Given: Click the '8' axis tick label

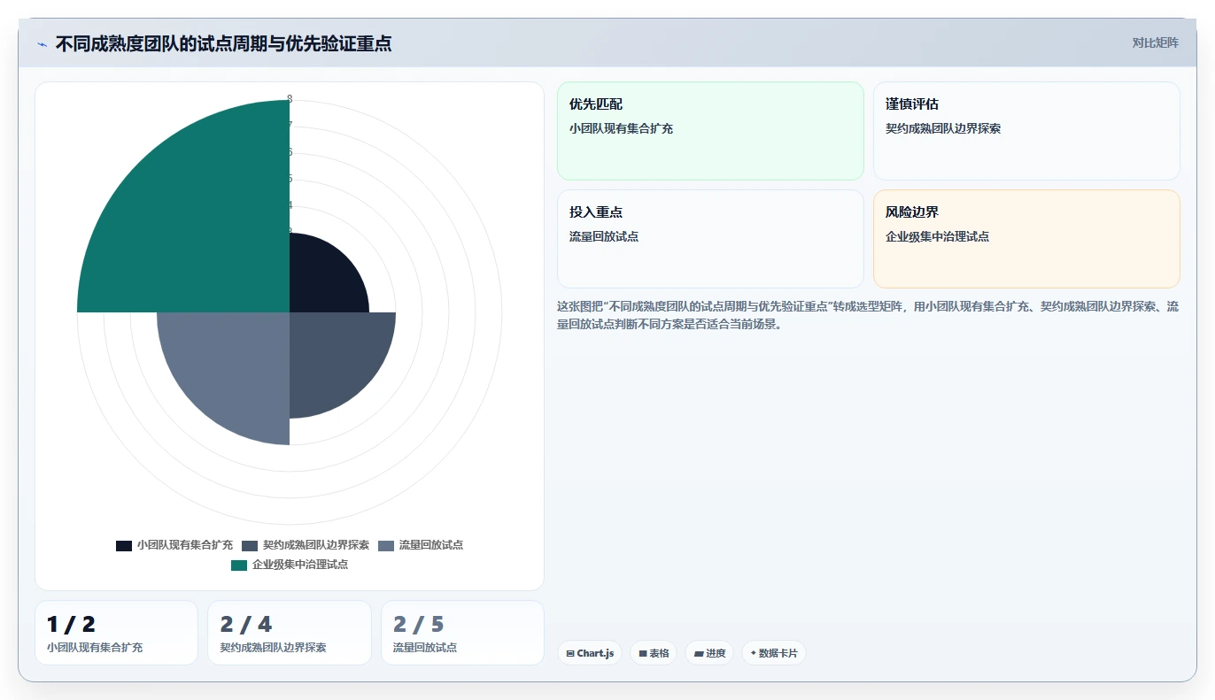Looking at the screenshot, I should 290,99.
